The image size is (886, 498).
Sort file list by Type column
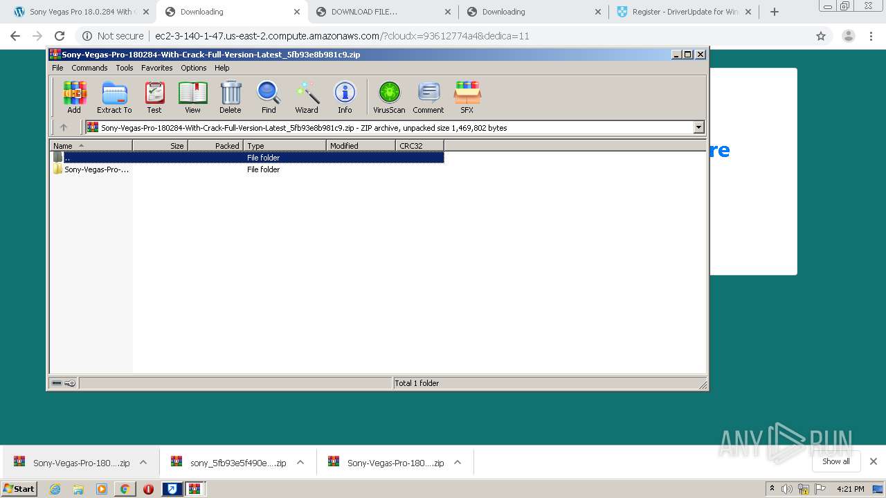(x=284, y=145)
